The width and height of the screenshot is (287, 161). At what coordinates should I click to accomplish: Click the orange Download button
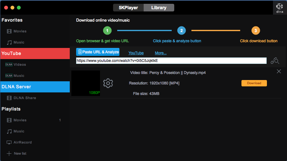pos(254,83)
